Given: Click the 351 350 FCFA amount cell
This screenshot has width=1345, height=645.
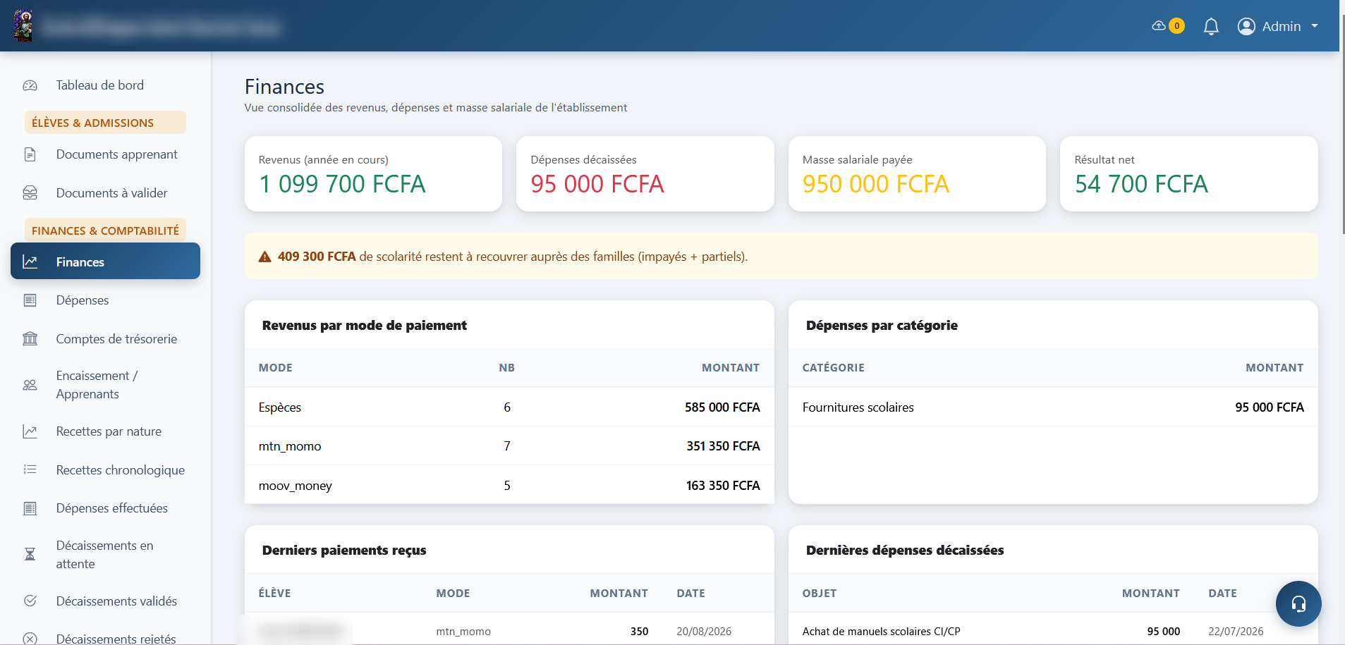Looking at the screenshot, I should tap(723, 446).
